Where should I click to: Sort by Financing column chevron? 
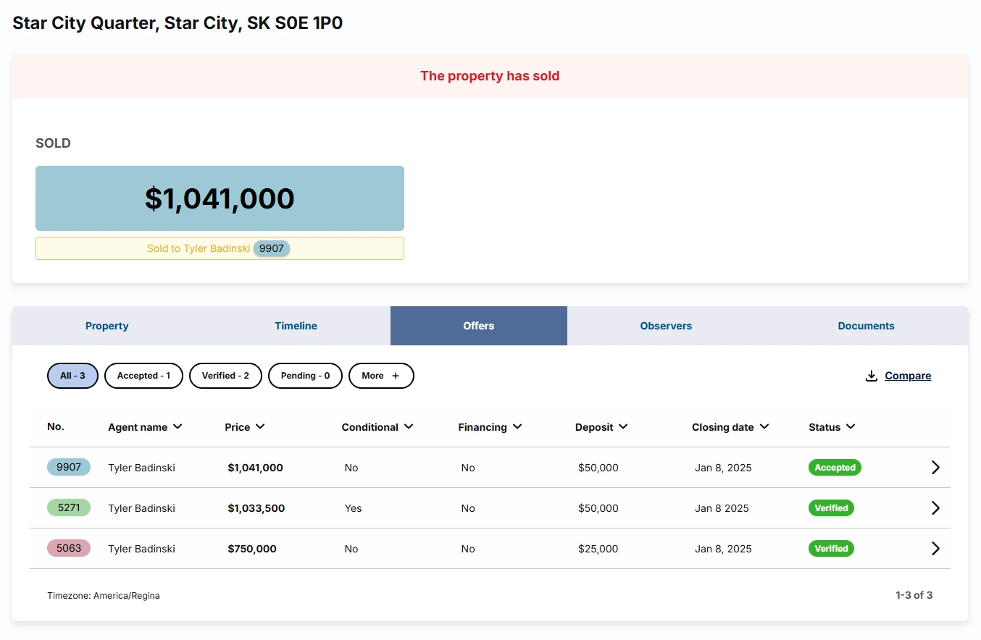click(x=517, y=426)
